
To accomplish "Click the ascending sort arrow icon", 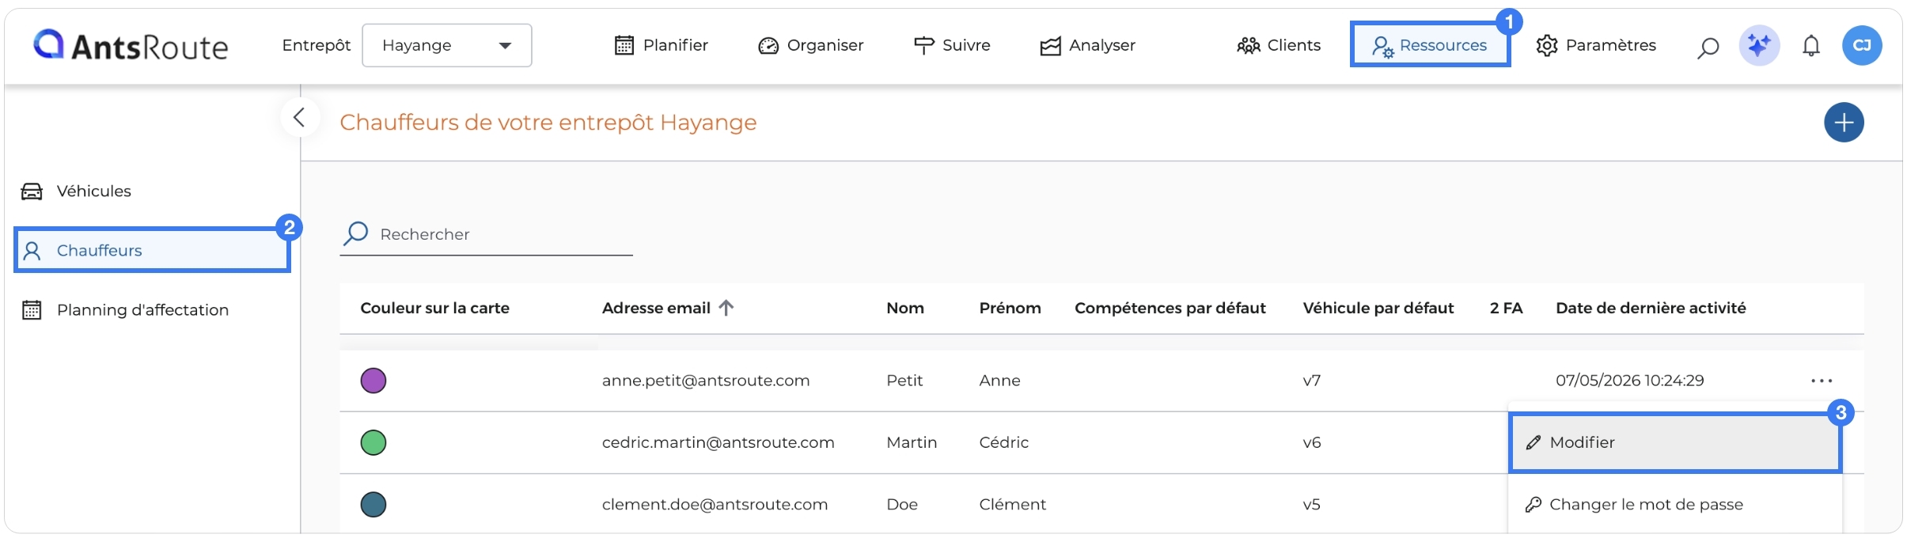I will [x=726, y=308].
